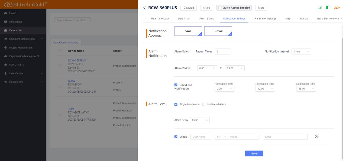This screenshot has width=343, height=161.
Task: Switch to Notification Settings tab
Action: click(234, 18)
